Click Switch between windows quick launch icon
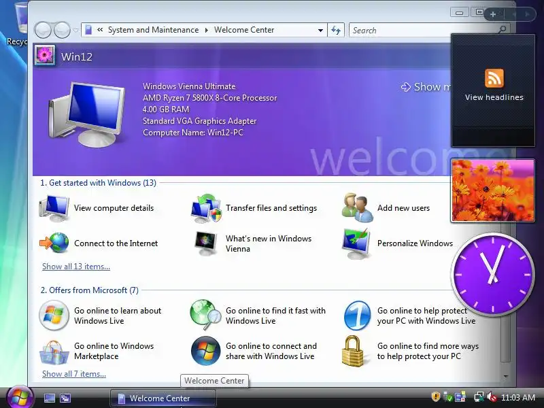The image size is (544, 408). 65,398
